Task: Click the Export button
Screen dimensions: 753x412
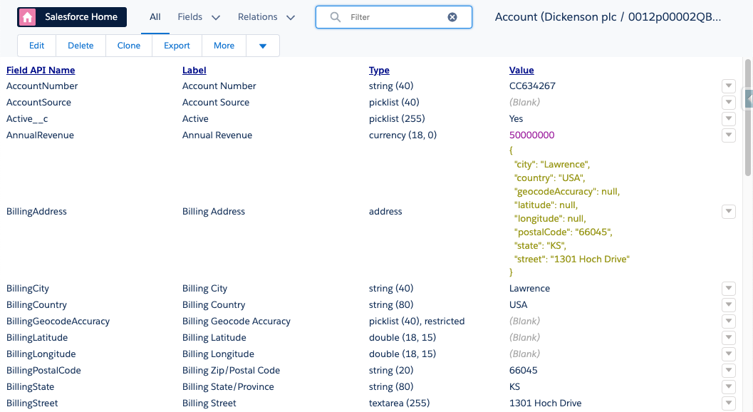Action: tap(177, 46)
